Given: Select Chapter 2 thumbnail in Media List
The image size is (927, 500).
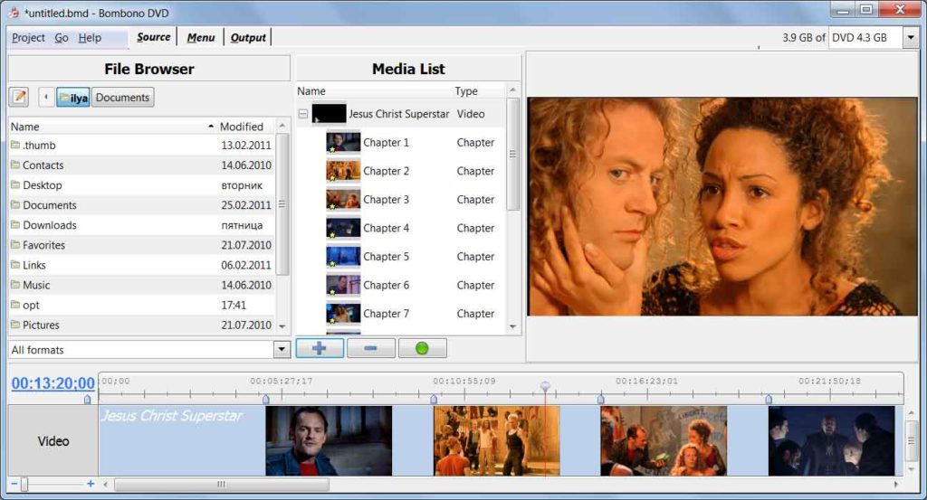Looking at the screenshot, I should point(343,171).
